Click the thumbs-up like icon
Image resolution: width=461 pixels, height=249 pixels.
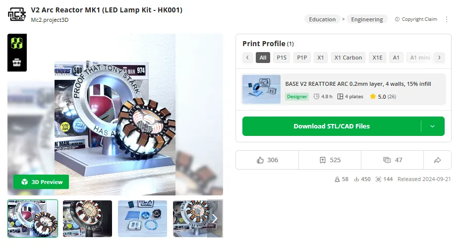click(260, 160)
